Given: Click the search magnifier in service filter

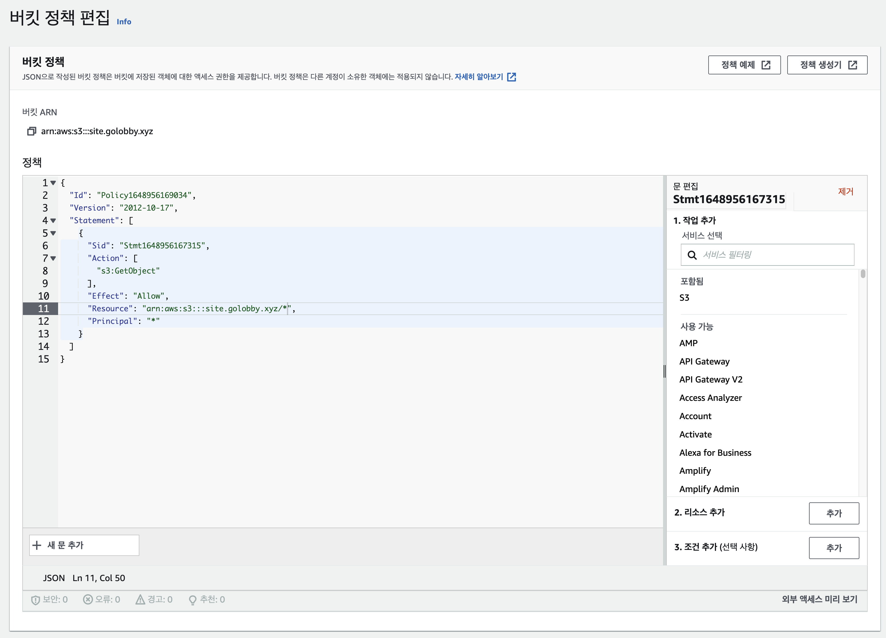Looking at the screenshot, I should (x=692, y=255).
